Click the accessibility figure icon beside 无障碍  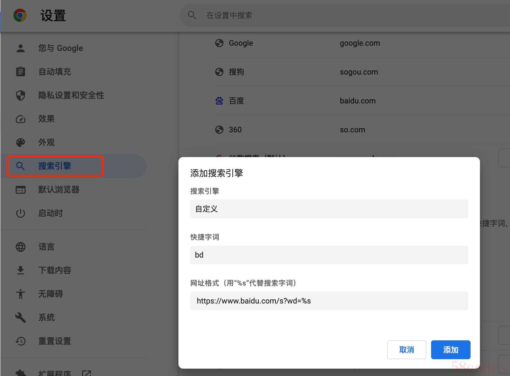click(21, 294)
